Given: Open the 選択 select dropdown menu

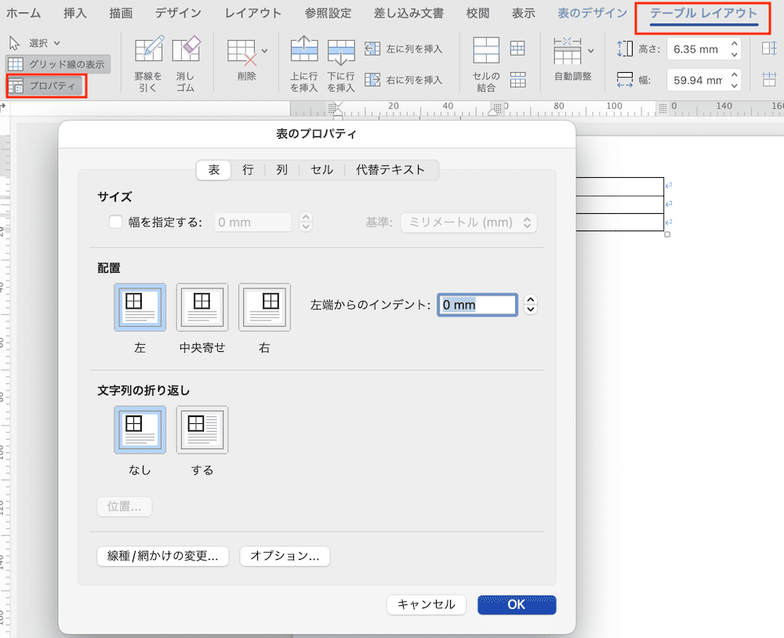Looking at the screenshot, I should click(36, 42).
